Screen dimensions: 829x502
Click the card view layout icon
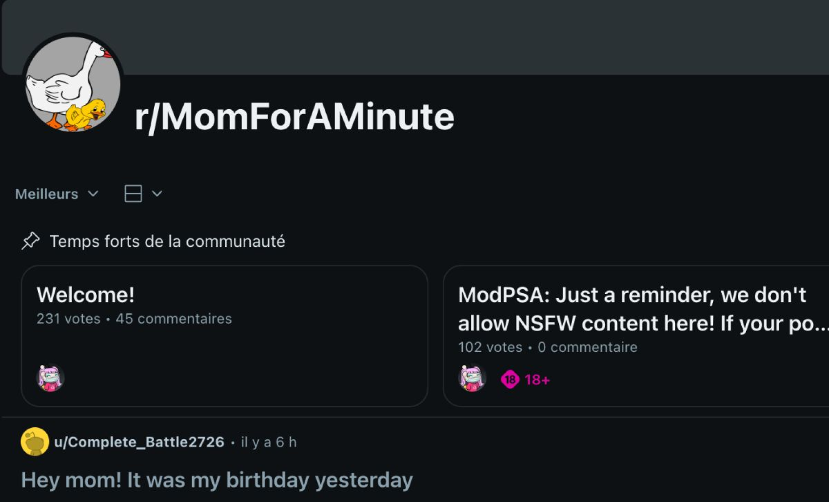point(133,194)
